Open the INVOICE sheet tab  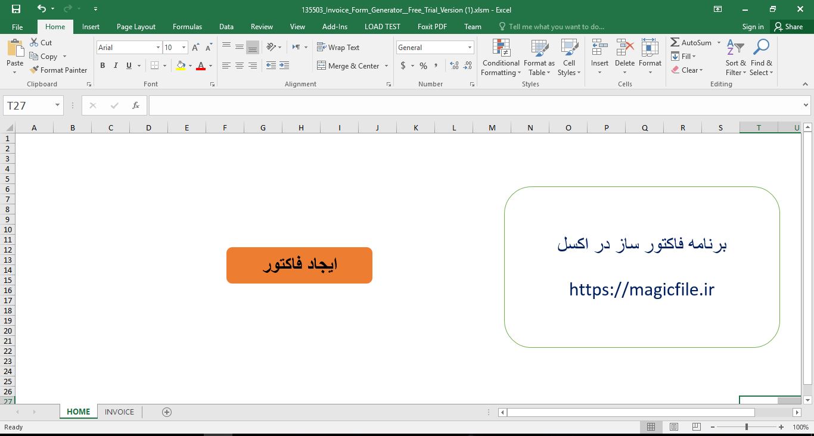pyautogui.click(x=119, y=412)
